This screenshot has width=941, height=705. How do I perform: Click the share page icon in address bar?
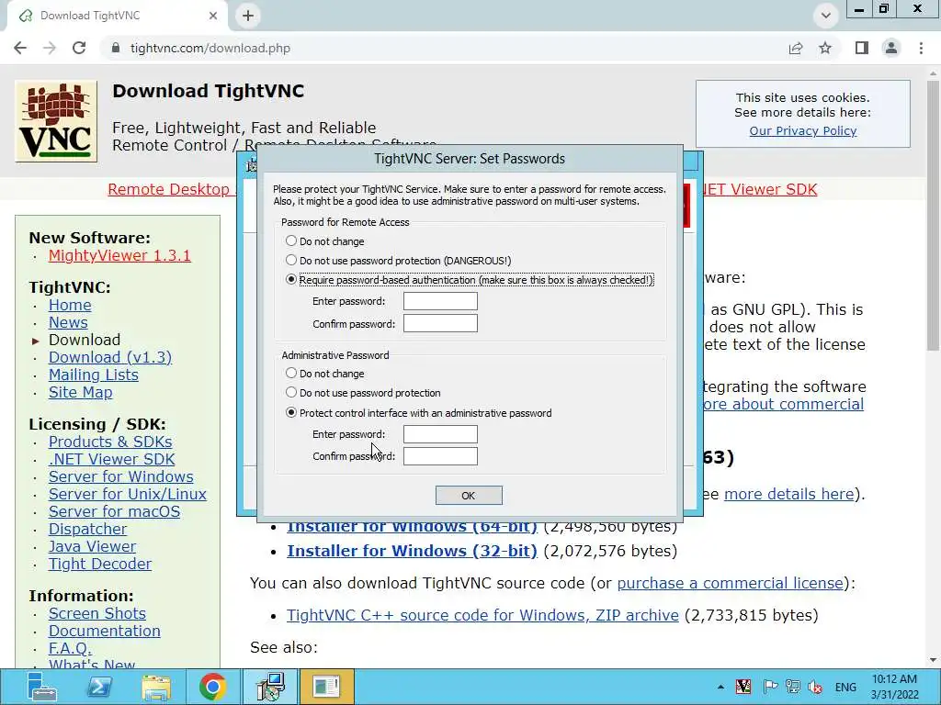tap(796, 48)
